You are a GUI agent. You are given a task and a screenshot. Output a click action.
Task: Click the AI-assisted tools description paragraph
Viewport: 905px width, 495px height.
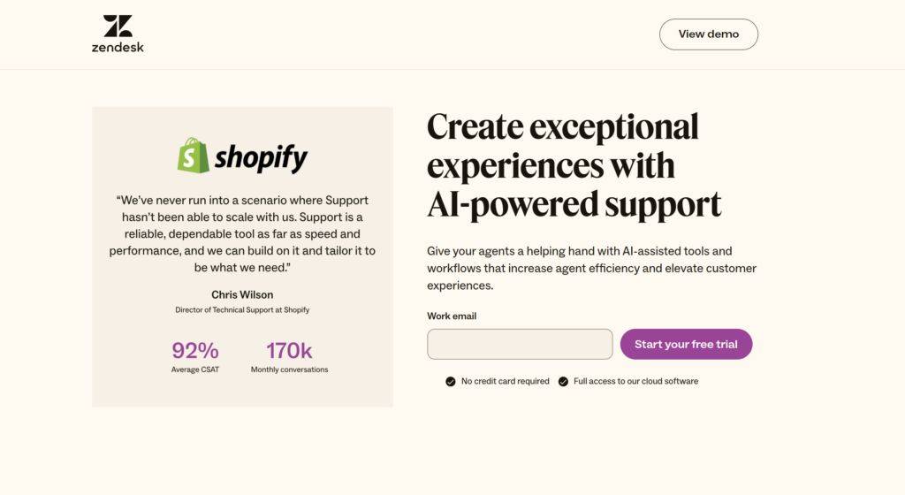coord(591,268)
